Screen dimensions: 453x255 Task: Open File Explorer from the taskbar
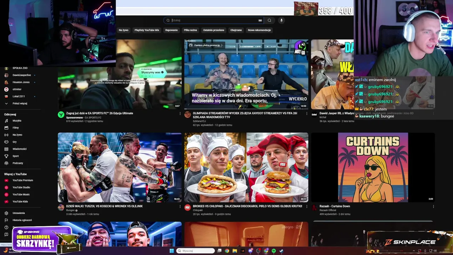[235, 251]
